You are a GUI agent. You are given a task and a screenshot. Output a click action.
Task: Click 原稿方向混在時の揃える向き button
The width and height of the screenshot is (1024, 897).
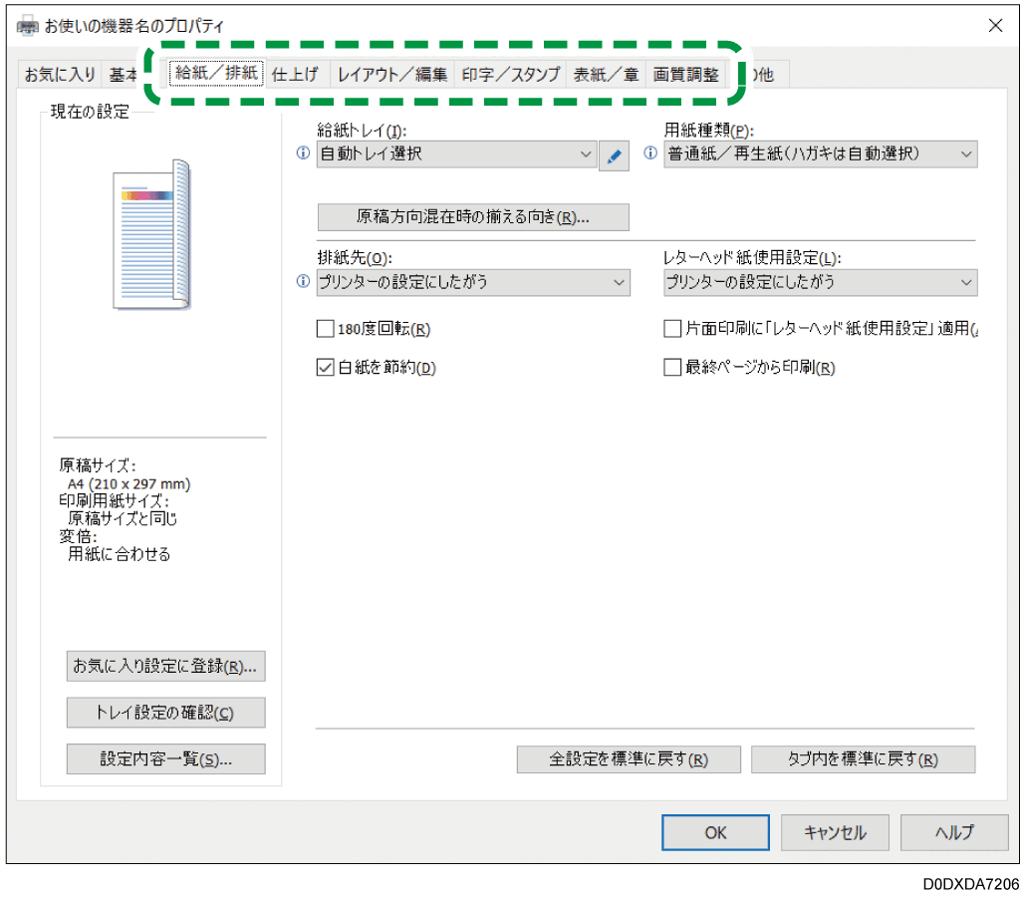472,217
